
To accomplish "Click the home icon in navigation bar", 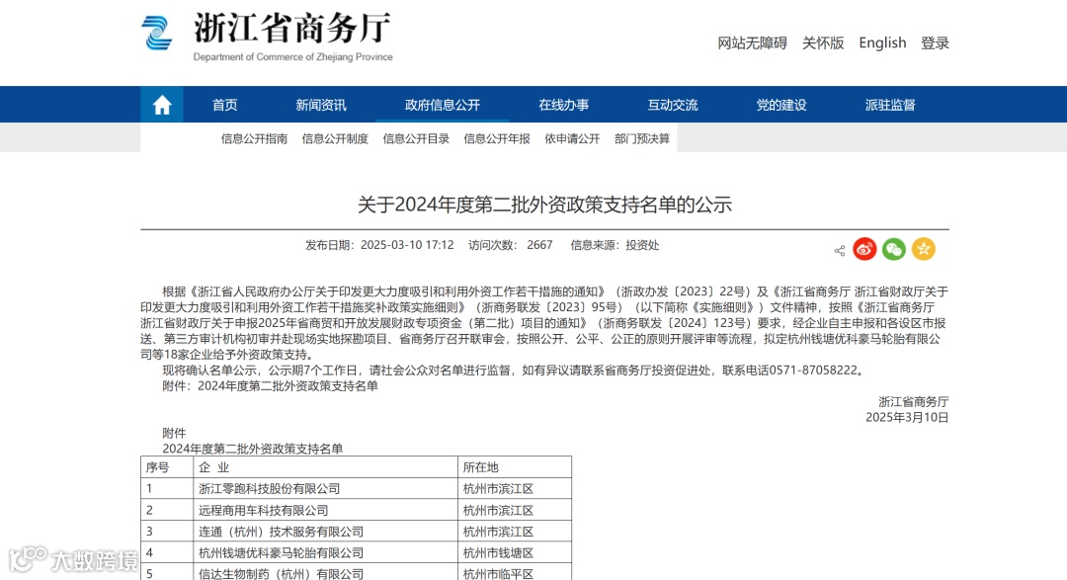I will click(162, 105).
